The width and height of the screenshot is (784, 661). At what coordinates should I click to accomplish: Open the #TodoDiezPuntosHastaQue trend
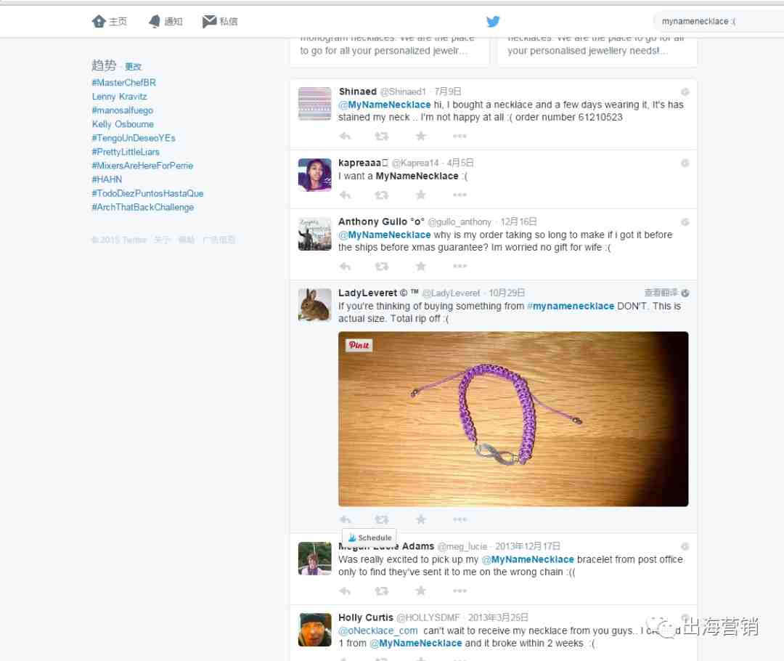(147, 193)
